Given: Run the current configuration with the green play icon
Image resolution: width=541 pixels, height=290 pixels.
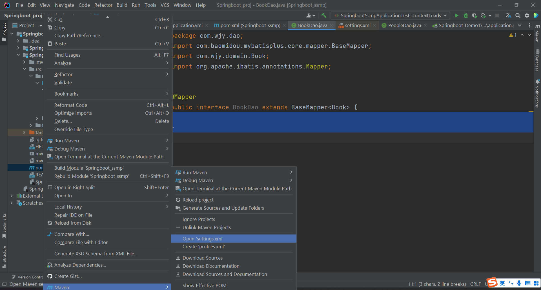Looking at the screenshot, I should click(456, 16).
